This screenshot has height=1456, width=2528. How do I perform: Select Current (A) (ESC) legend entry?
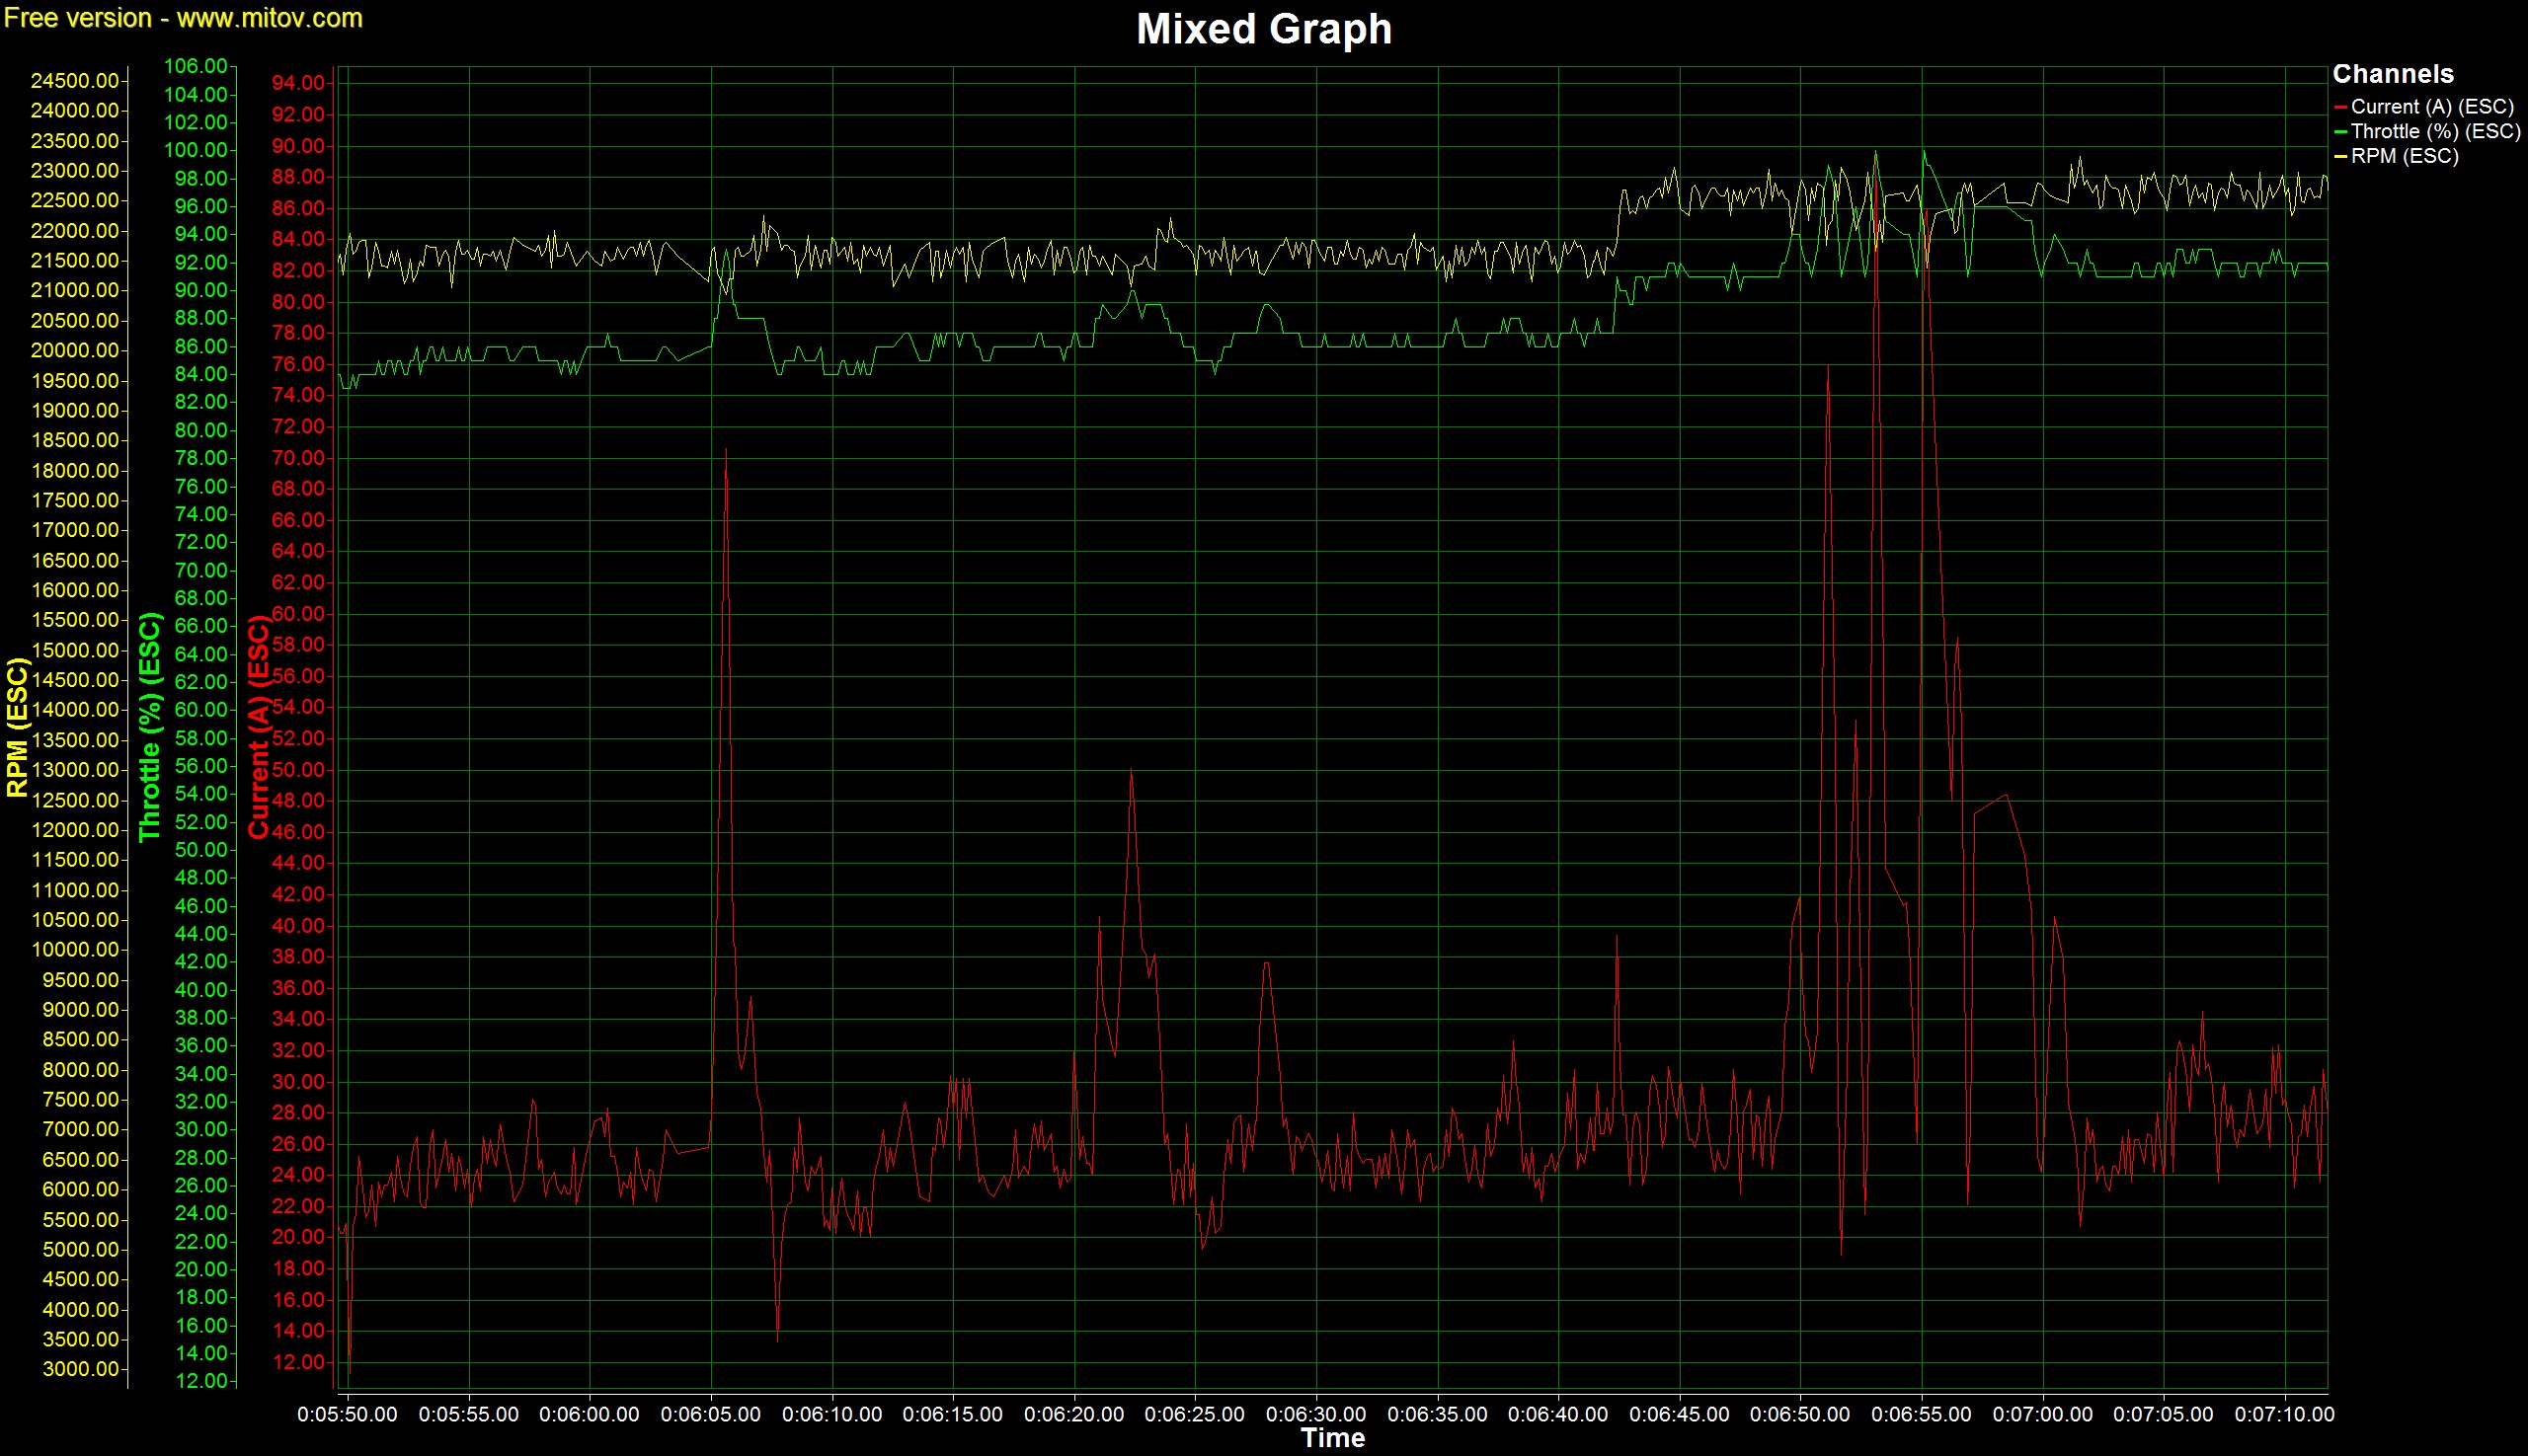pos(2431,106)
